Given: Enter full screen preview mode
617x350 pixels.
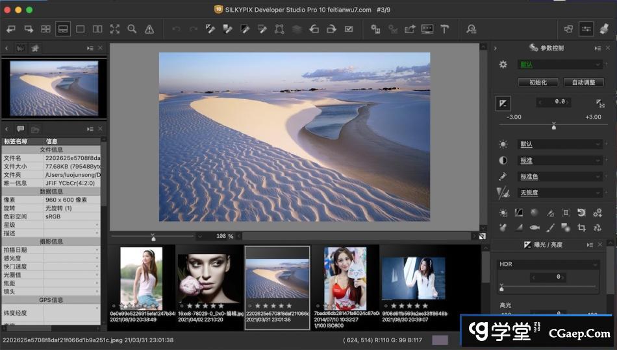Looking at the screenshot, I should (x=115, y=29).
